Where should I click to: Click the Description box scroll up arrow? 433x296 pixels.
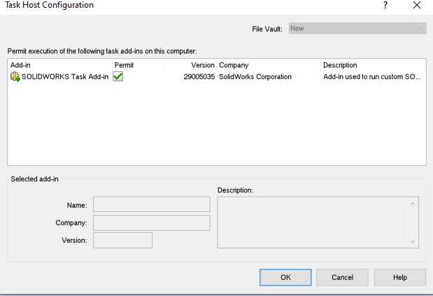tap(413, 204)
